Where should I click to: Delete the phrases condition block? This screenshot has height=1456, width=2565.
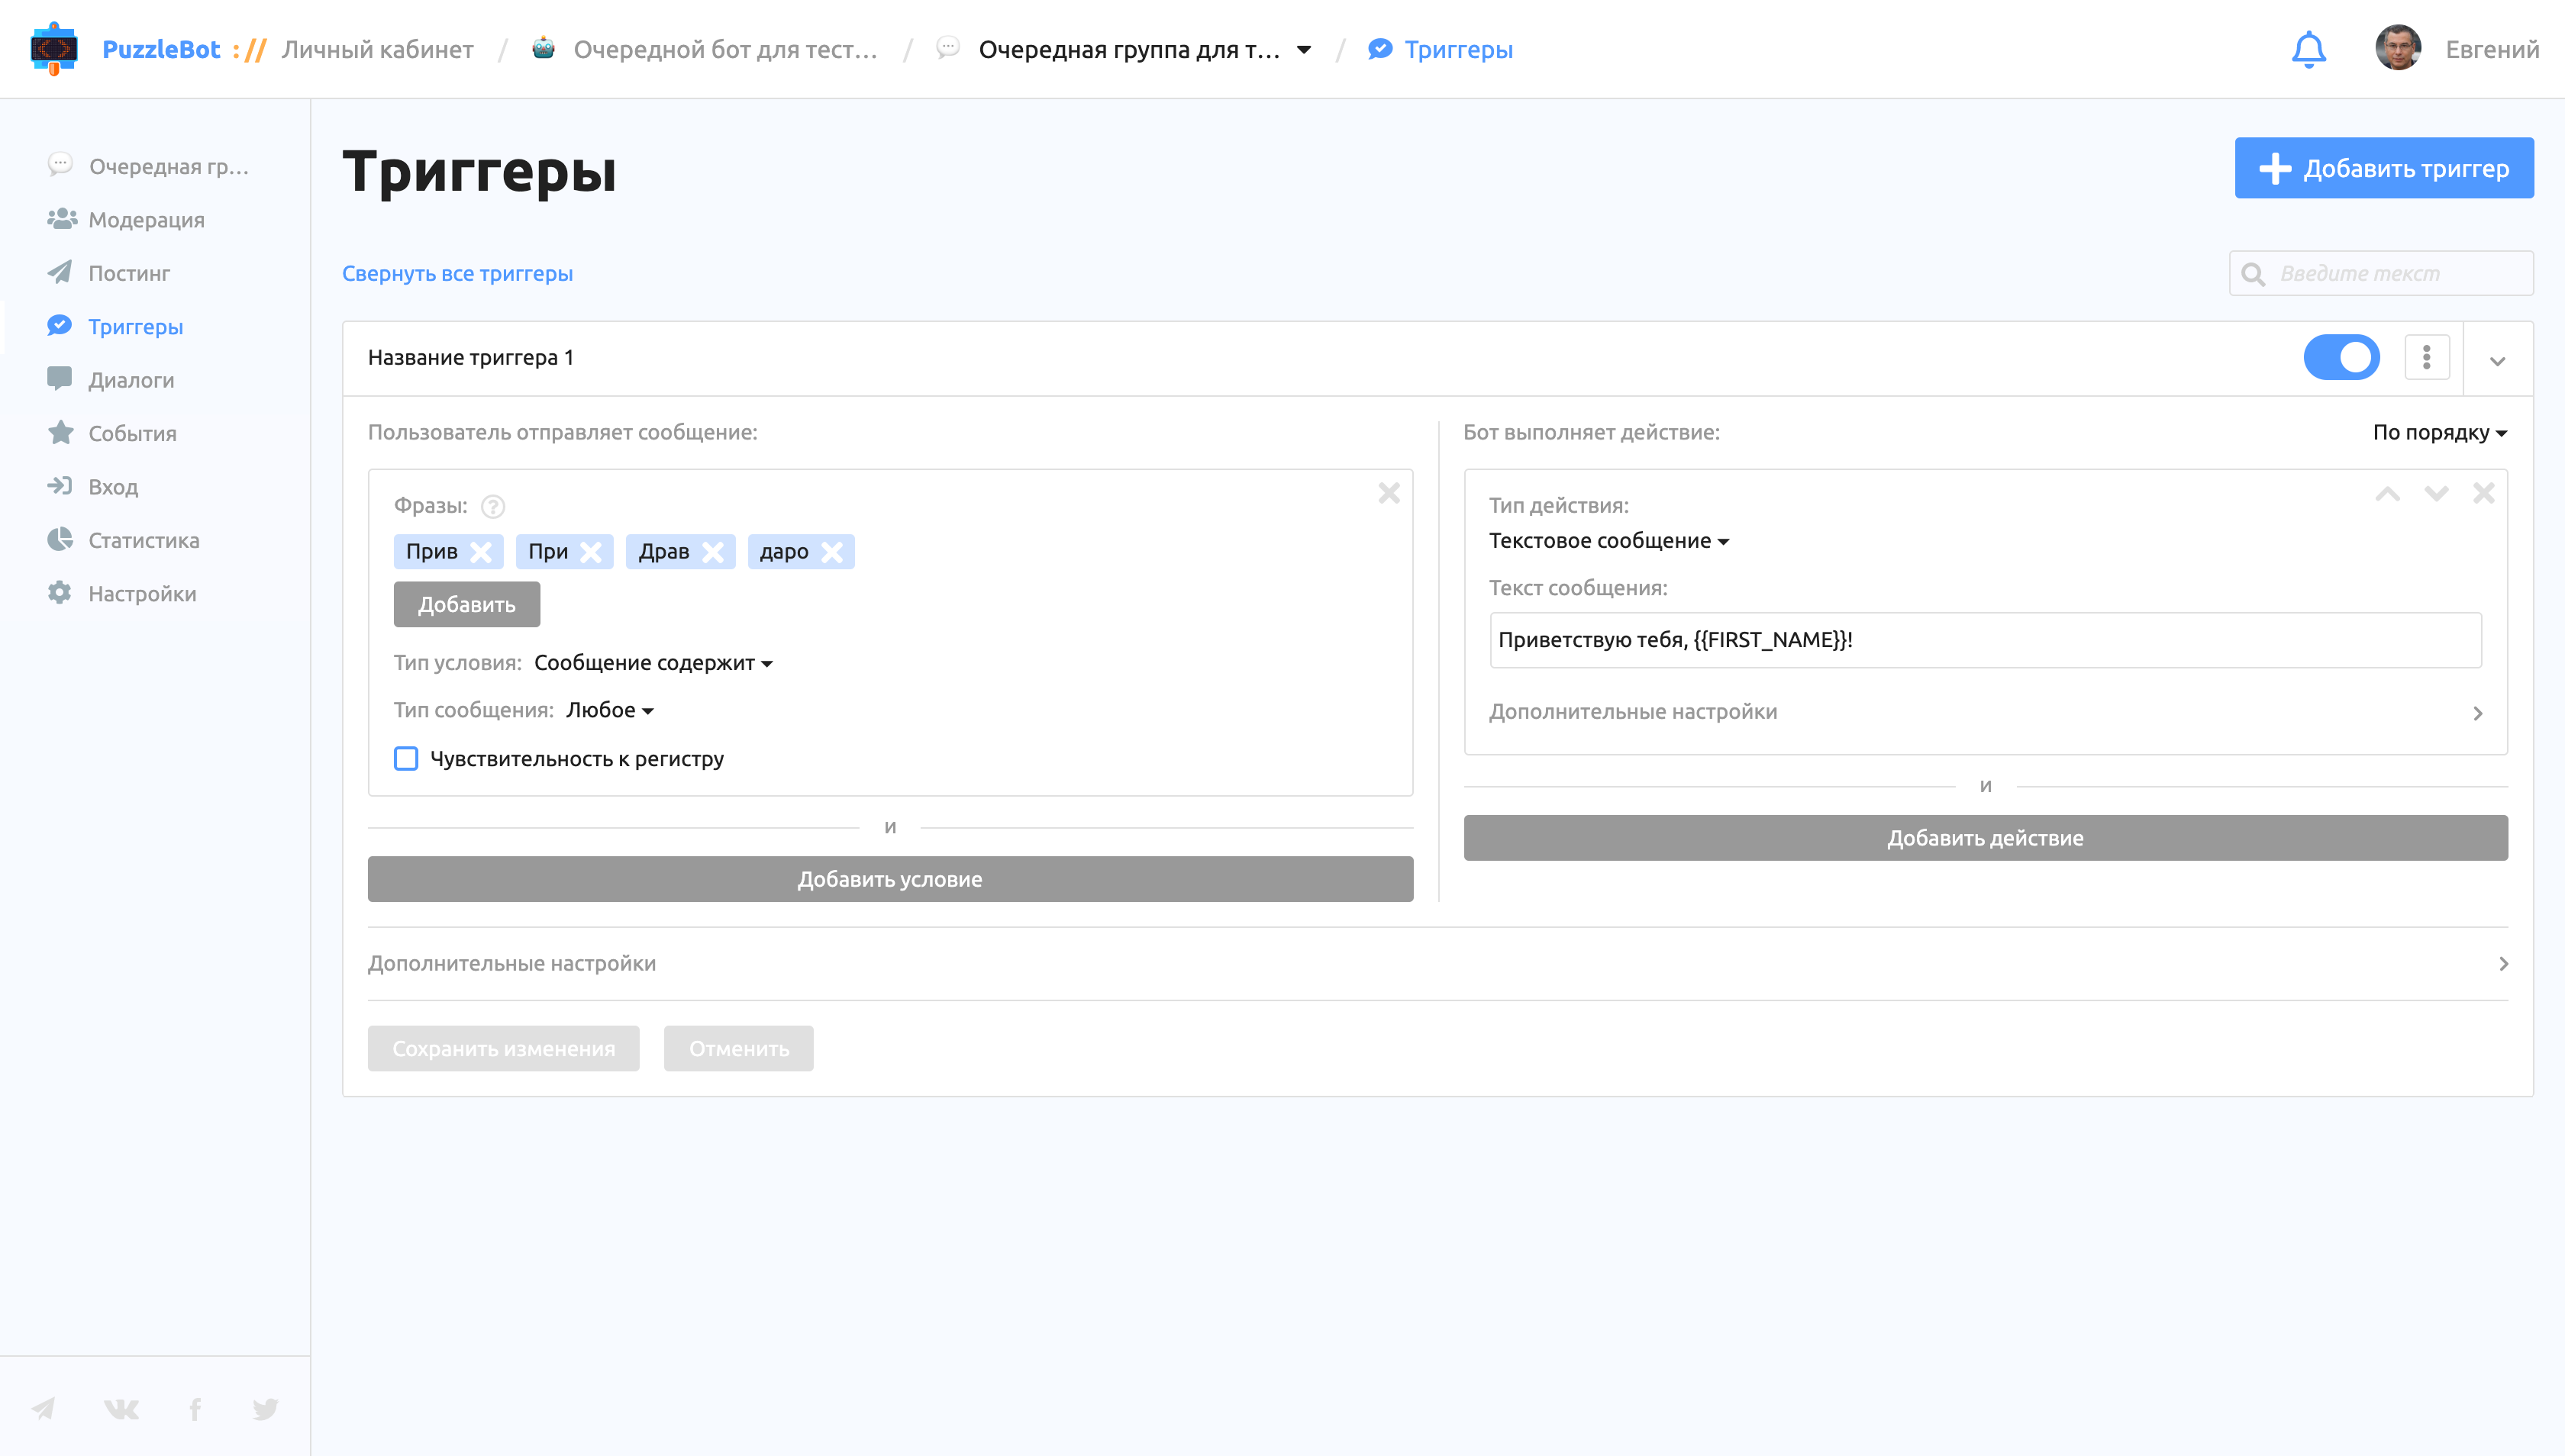tap(1389, 492)
